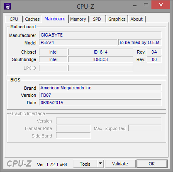Viewport: 173px width, 172px height.
Task: Click the P55V4 model field
Action: pyautogui.click(x=78, y=42)
